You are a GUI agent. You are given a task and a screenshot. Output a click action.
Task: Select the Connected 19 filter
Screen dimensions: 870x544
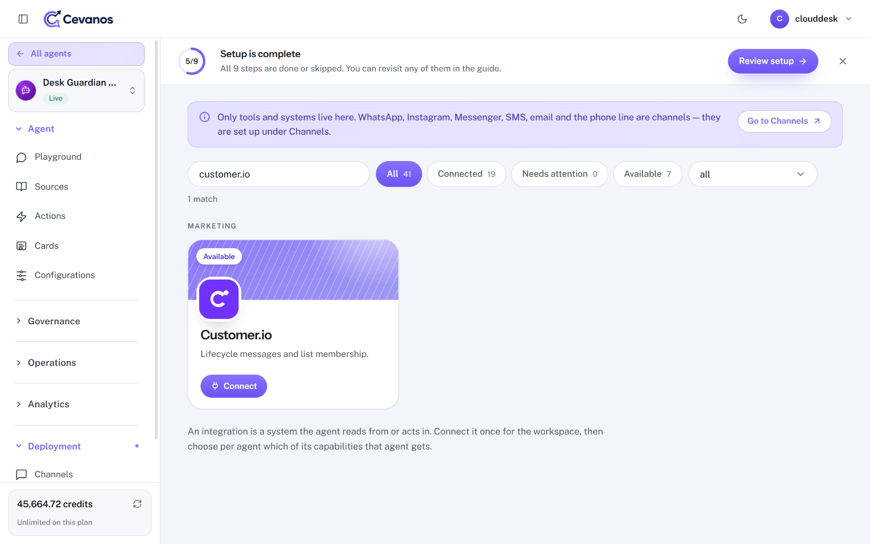point(466,174)
